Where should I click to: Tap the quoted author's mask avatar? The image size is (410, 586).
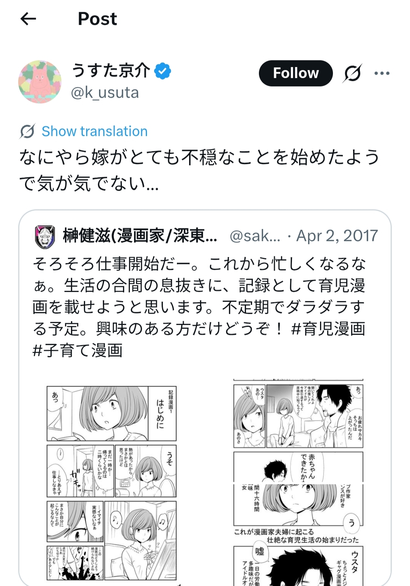(x=45, y=237)
